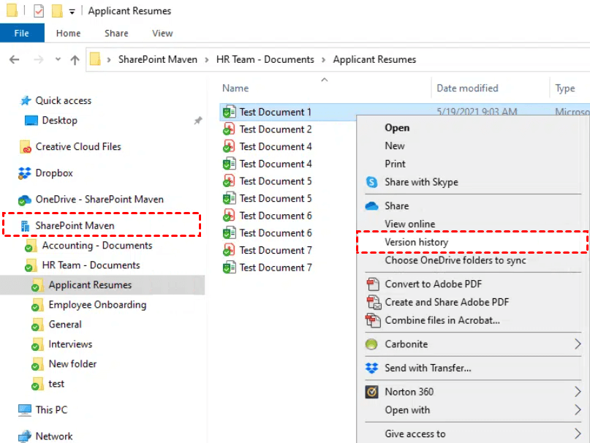590x443 pixels.
Task: Click the Back navigation arrow
Action: click(15, 59)
